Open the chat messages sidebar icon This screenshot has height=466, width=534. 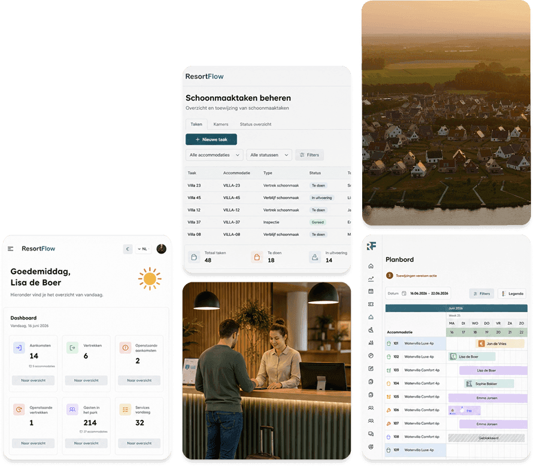pyautogui.click(x=371, y=434)
